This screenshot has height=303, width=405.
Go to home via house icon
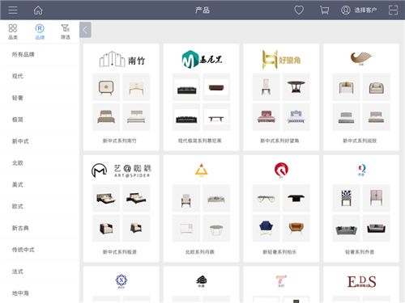(x=38, y=11)
